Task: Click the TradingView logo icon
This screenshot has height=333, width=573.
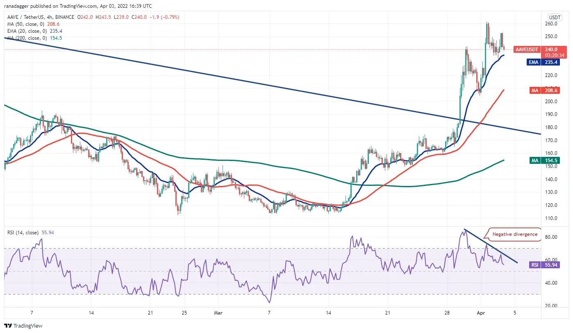Action: pos(8,326)
